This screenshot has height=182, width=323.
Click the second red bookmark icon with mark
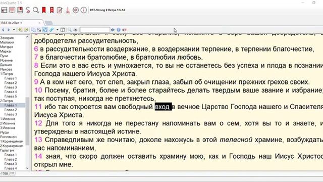coord(51,10)
